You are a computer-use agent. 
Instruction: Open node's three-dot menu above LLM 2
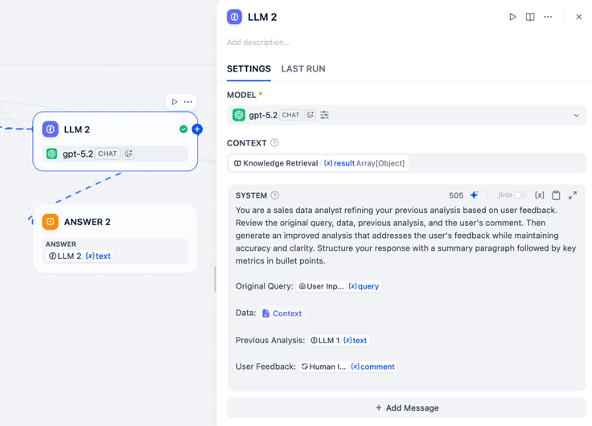[x=188, y=102]
